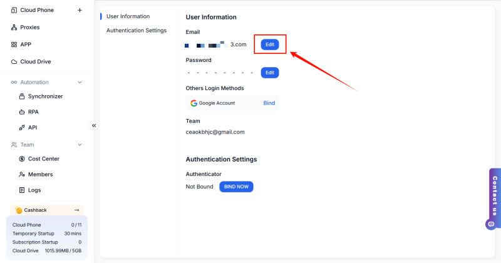Open Synchronizer under Automation

click(44, 96)
